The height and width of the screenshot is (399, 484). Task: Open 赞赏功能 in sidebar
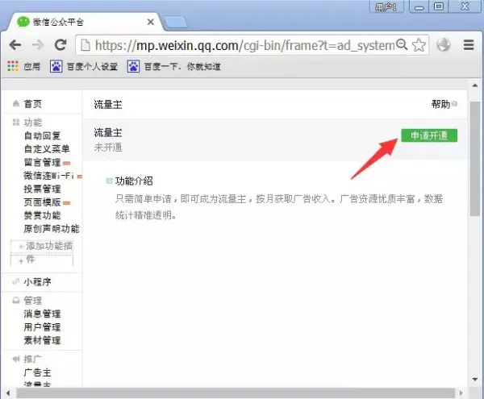coord(42,215)
